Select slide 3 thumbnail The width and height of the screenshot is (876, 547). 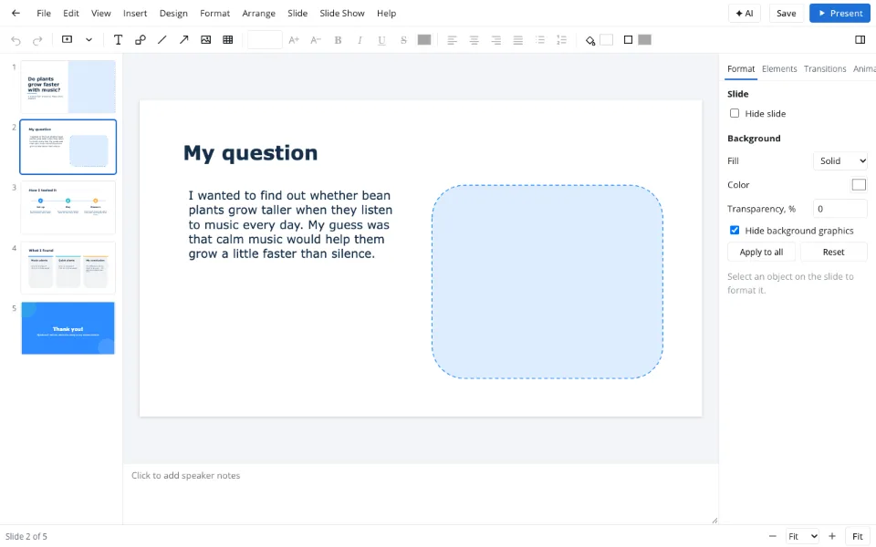pos(68,208)
